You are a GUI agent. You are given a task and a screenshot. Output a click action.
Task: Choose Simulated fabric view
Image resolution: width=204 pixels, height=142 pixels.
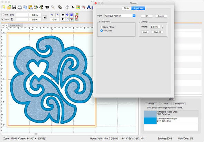point(101,31)
